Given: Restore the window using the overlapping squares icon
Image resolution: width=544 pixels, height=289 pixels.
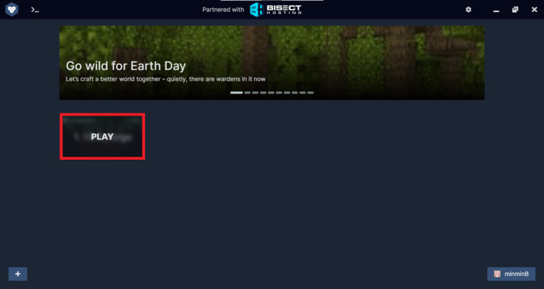Looking at the screenshot, I should 515,10.
